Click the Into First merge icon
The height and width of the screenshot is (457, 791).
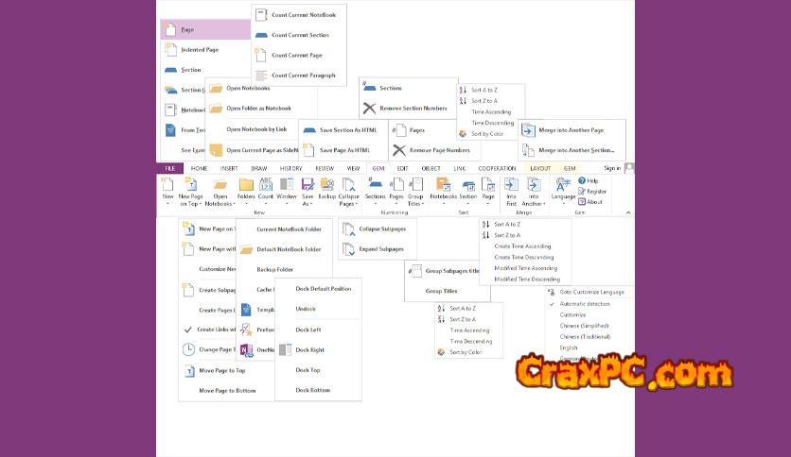tap(511, 185)
